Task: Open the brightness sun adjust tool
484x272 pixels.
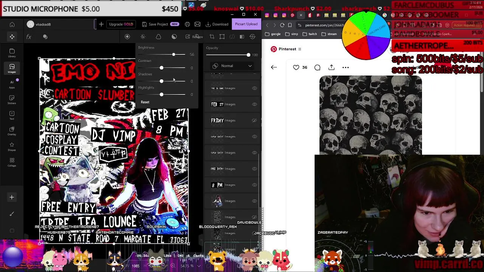Action: coord(143,37)
